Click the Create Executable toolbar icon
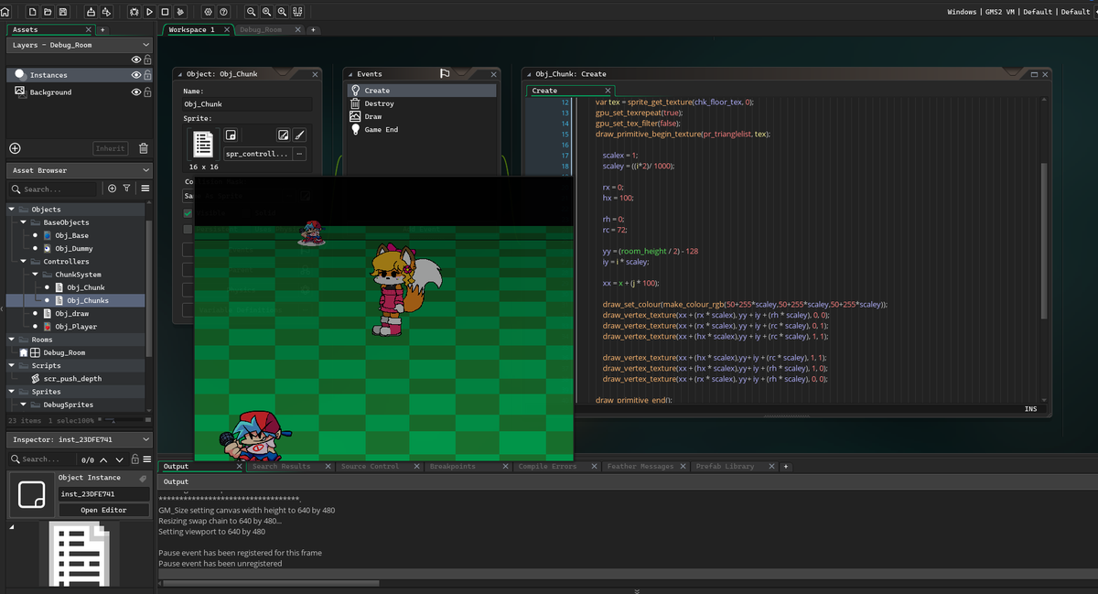The width and height of the screenshot is (1098, 594). click(91, 12)
